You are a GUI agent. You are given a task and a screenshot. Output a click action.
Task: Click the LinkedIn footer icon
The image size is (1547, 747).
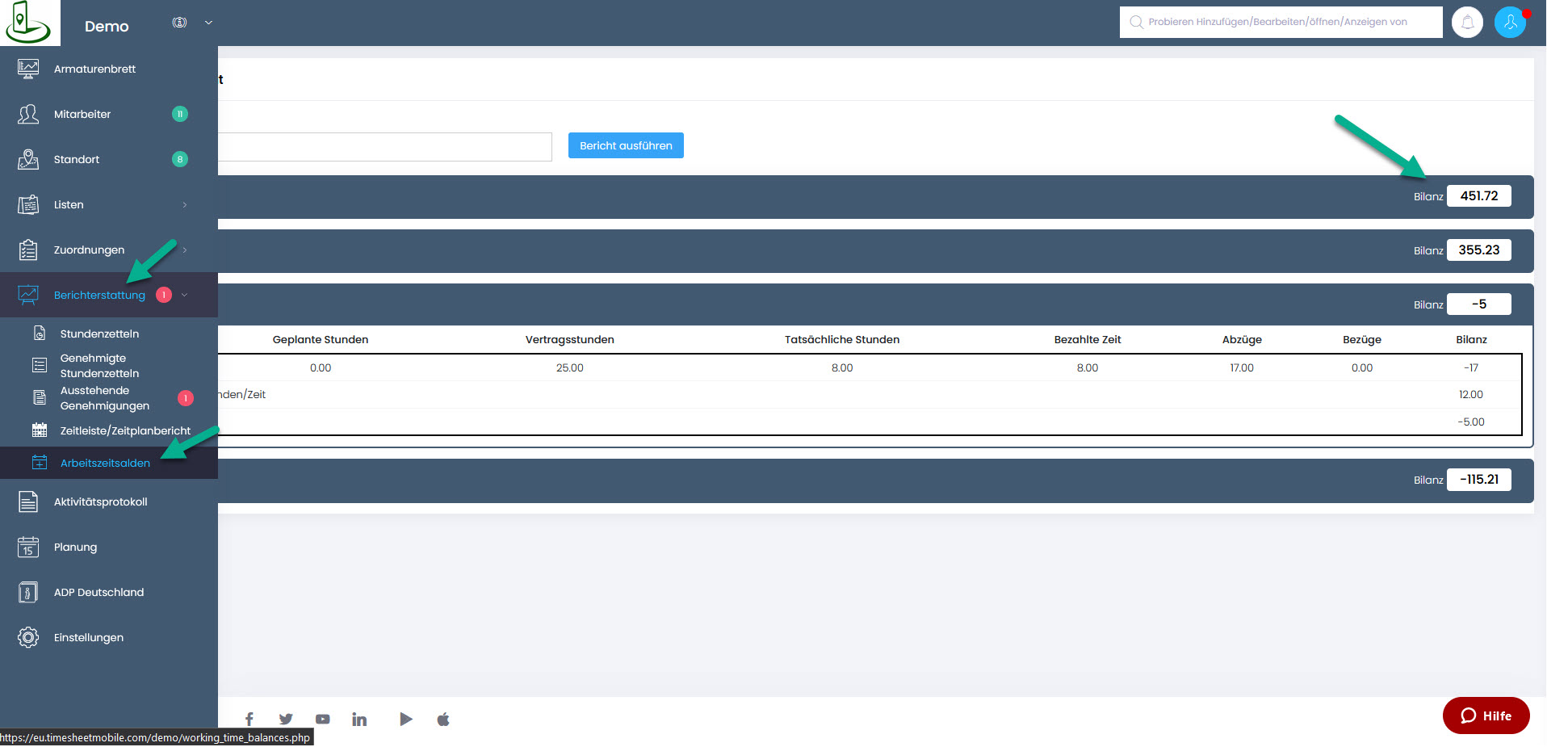359,719
